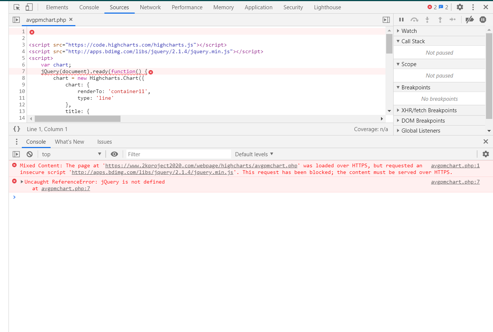Click the pretty print braces icon
Screen dimensions: 493x332
pyautogui.click(x=17, y=129)
